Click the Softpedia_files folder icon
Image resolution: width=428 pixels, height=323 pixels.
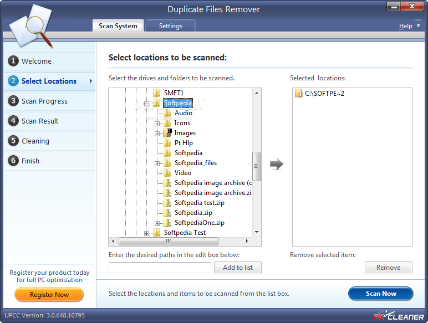click(x=167, y=163)
